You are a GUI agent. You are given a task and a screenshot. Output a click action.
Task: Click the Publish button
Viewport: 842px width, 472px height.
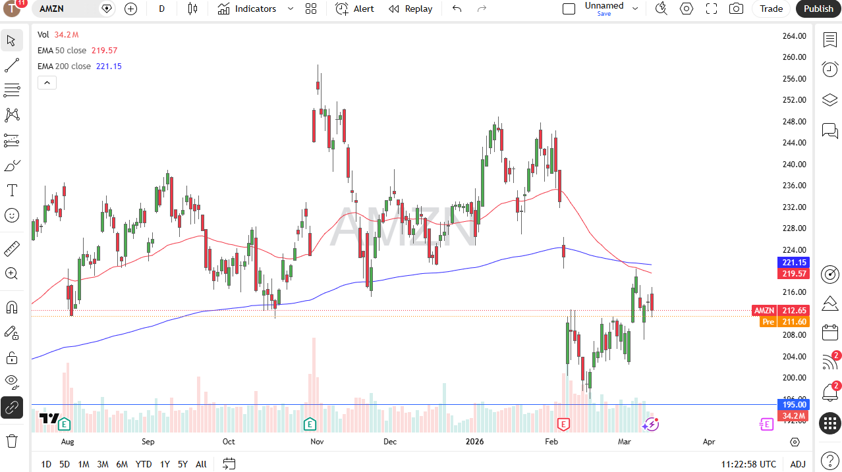(818, 9)
